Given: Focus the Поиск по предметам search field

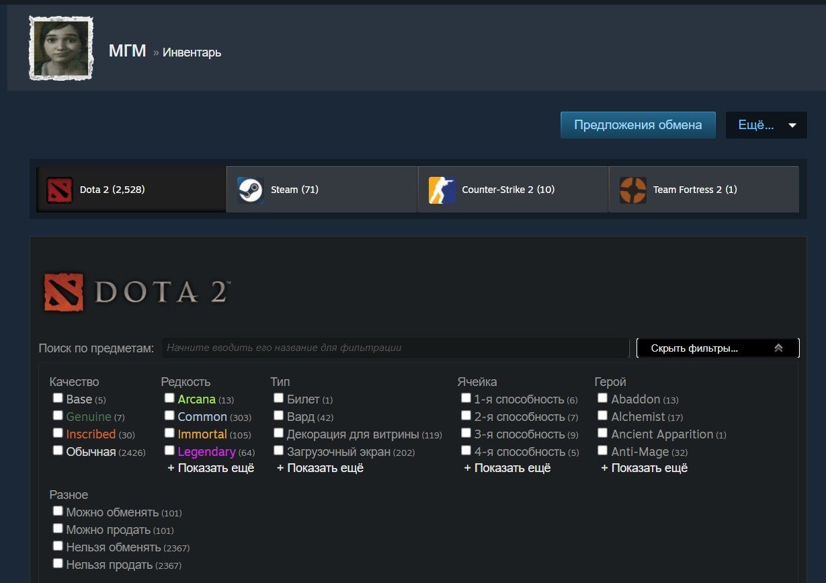Looking at the screenshot, I should [x=396, y=348].
